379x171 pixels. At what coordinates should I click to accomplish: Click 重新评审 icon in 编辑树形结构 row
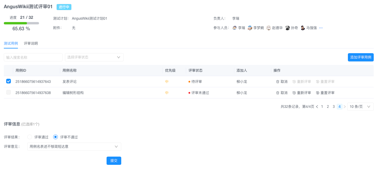tap(294, 93)
